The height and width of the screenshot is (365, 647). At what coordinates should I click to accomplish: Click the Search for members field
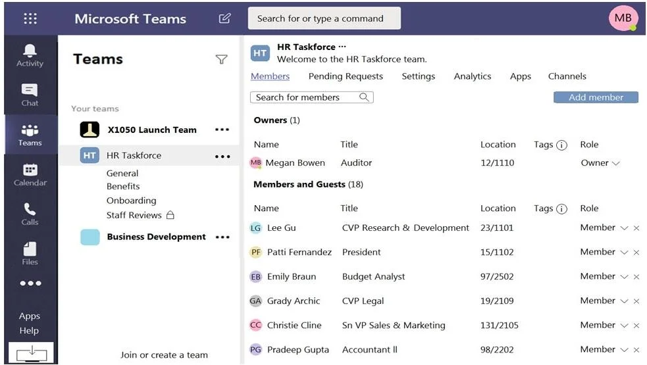click(x=311, y=97)
